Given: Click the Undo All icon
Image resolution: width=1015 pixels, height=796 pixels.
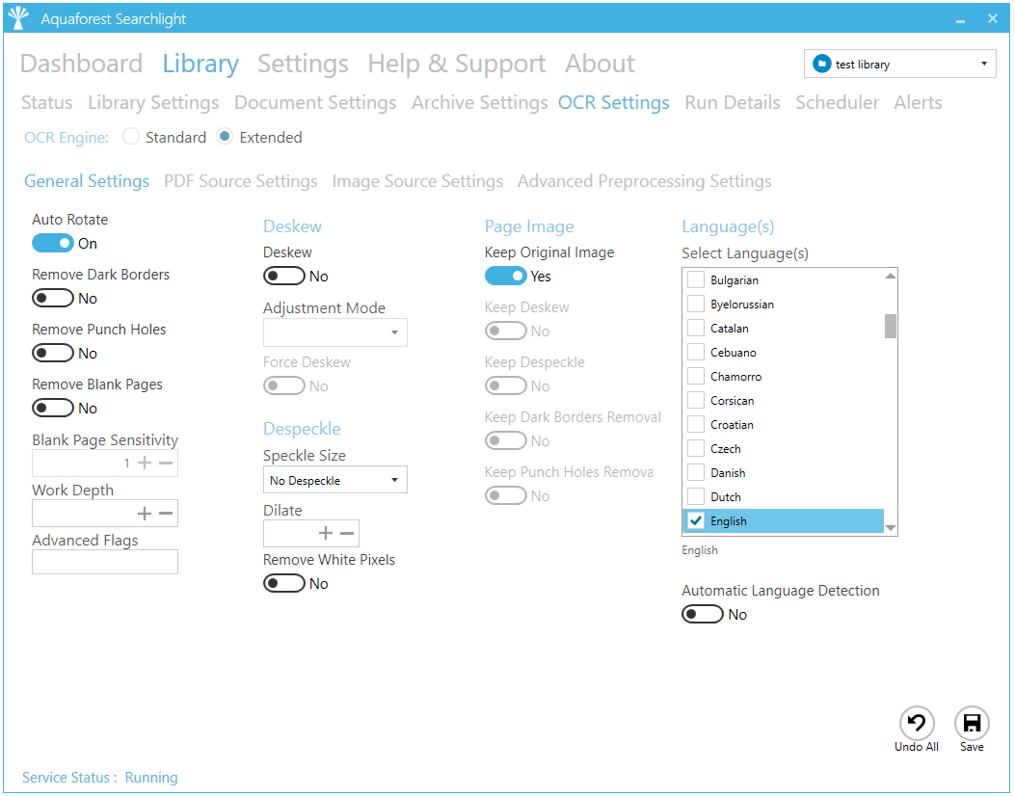Looking at the screenshot, I should point(916,724).
